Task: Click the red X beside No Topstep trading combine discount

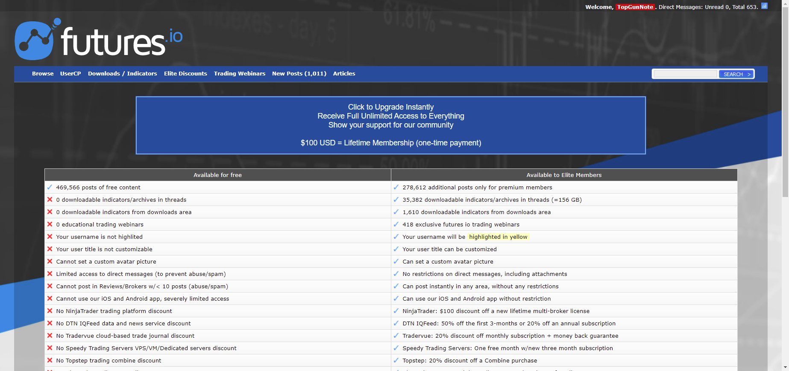Action: point(50,360)
